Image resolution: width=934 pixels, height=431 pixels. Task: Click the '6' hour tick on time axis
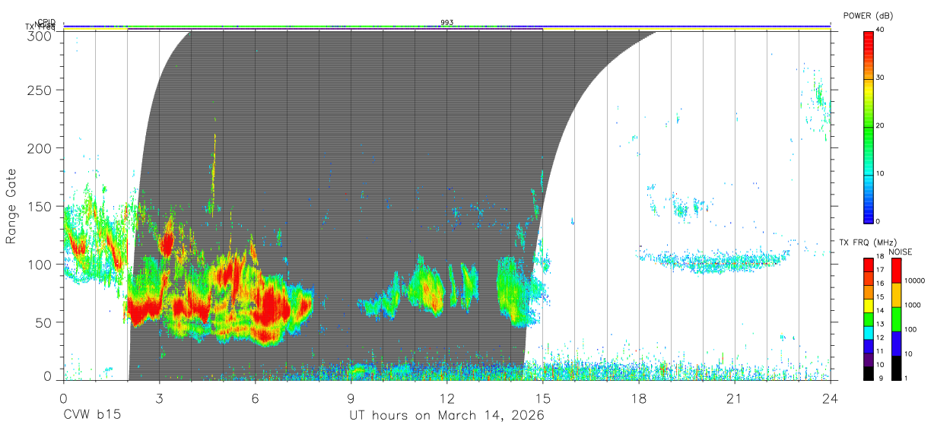tap(256, 398)
